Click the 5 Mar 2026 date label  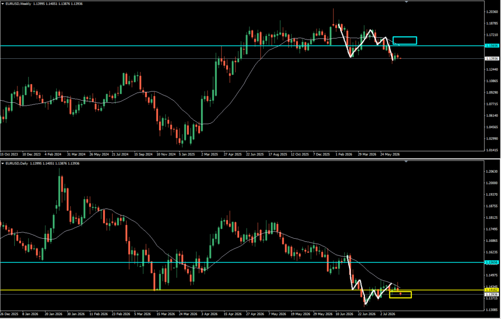(142, 314)
